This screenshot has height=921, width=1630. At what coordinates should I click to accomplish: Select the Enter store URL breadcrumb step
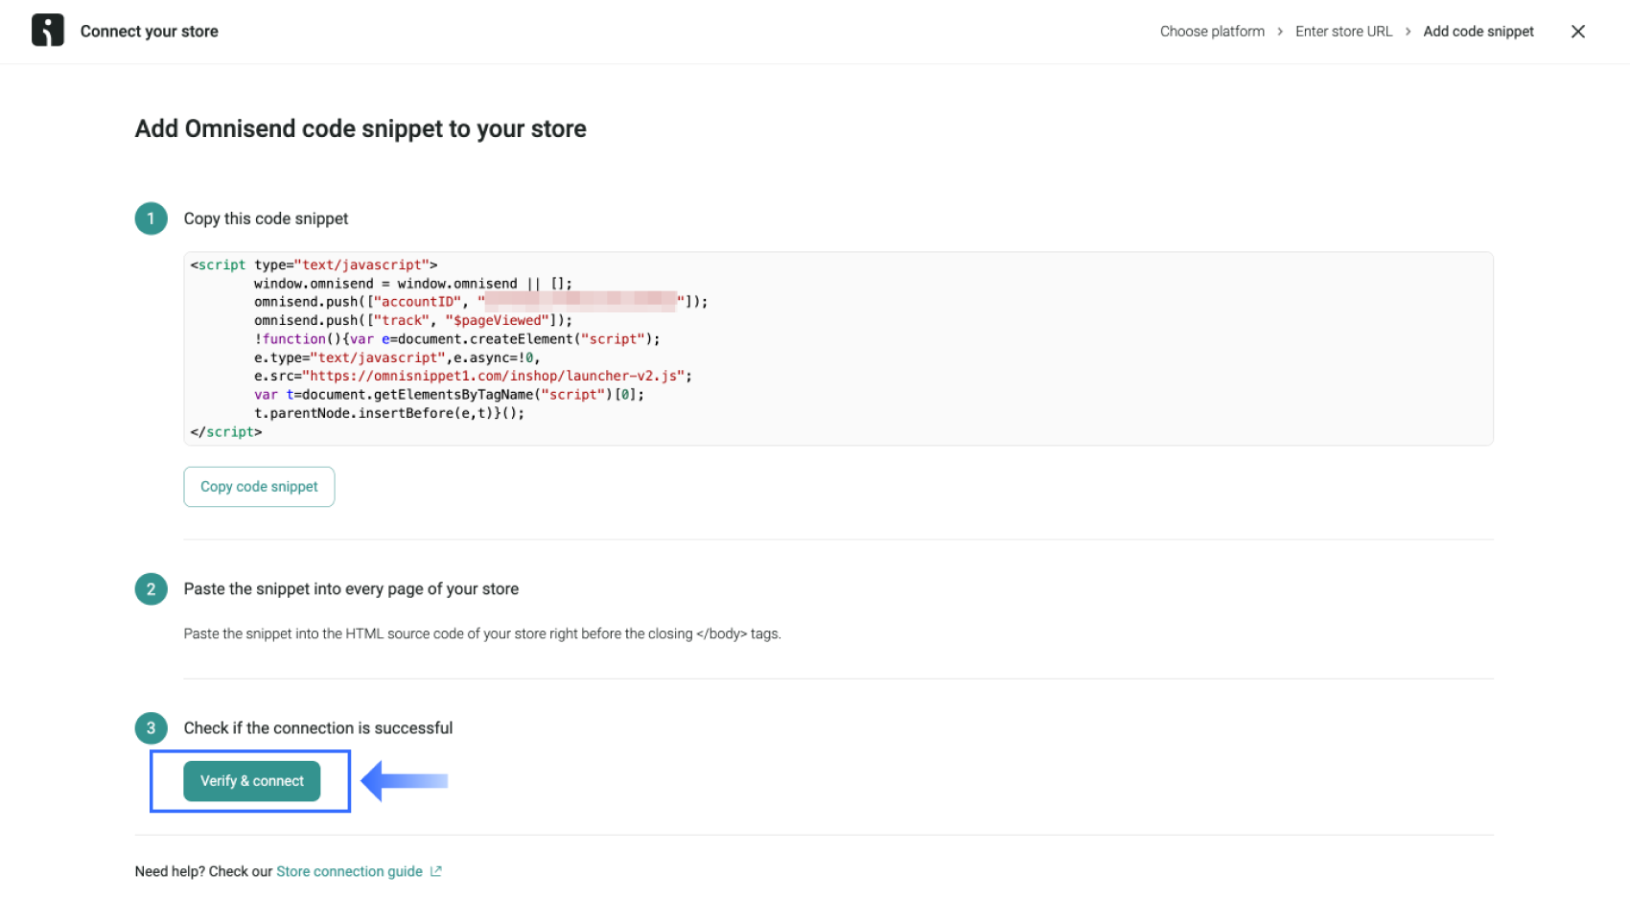coord(1343,31)
